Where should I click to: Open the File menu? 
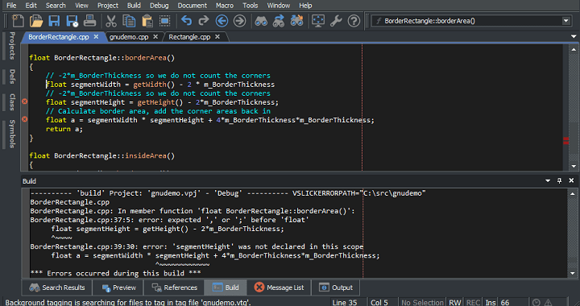click(11, 6)
